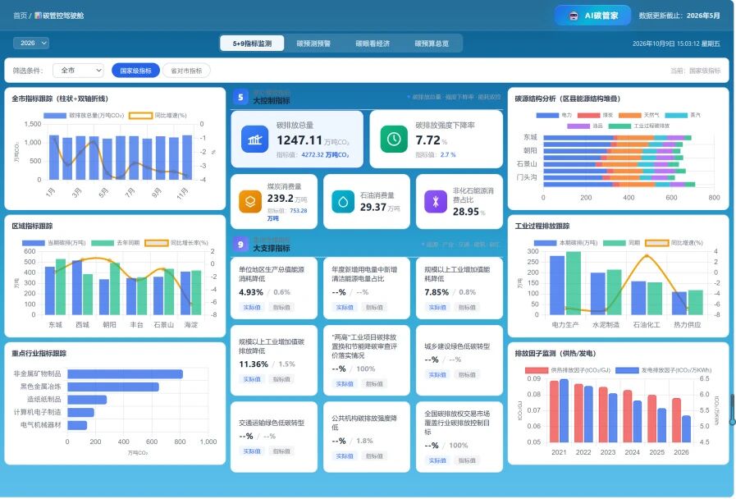Click the 实际值 tag under 交通运输绿色低碳转型
This screenshot has height=499, width=736.
pyautogui.click(x=252, y=451)
